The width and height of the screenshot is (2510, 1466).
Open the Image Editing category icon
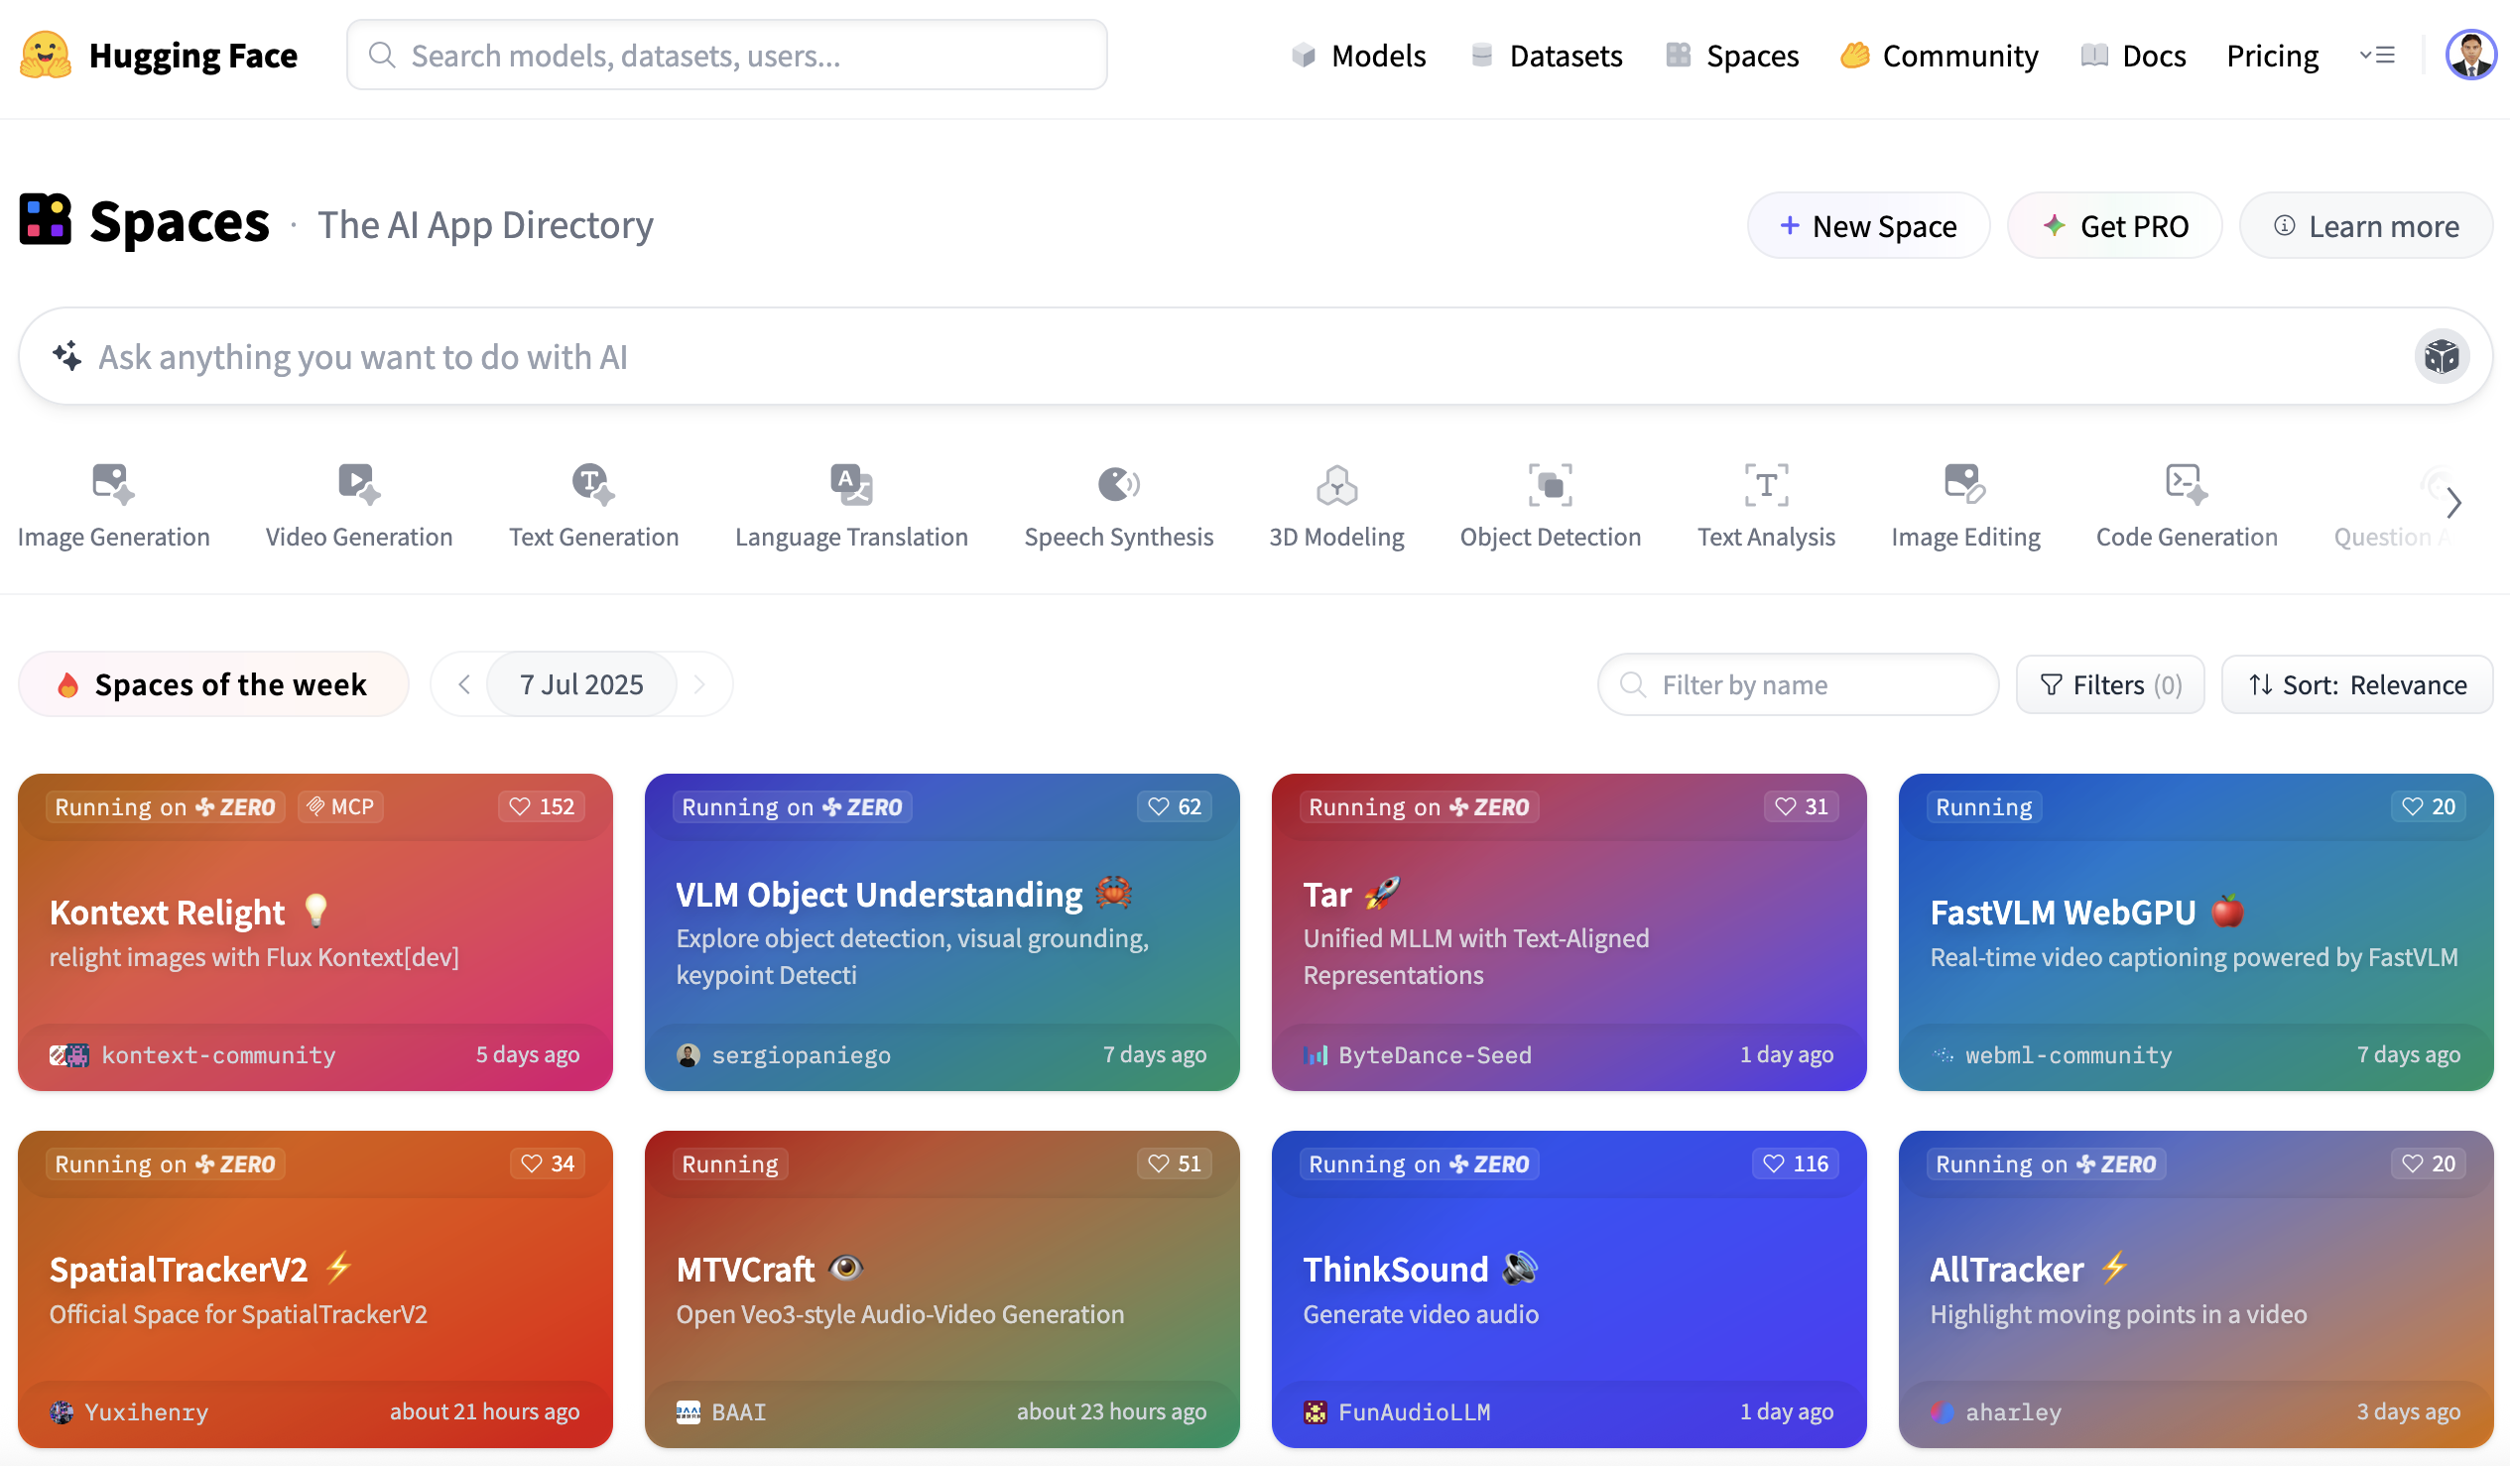click(1965, 484)
